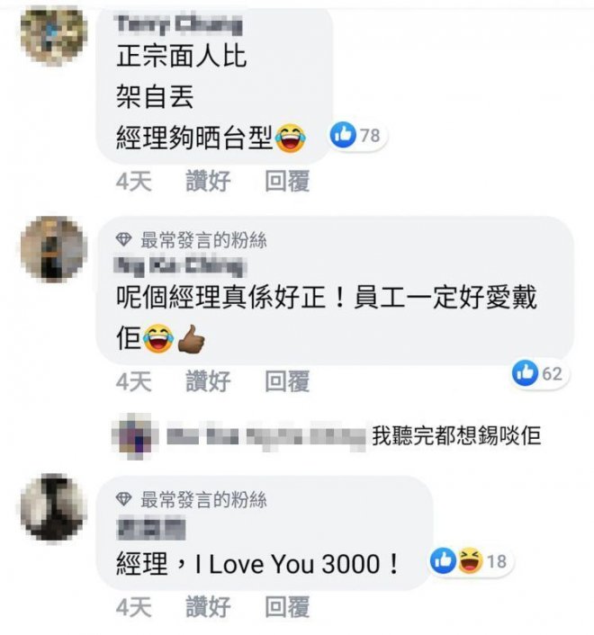Click blurred username before 我聽完都想錫啖佢

(265, 436)
